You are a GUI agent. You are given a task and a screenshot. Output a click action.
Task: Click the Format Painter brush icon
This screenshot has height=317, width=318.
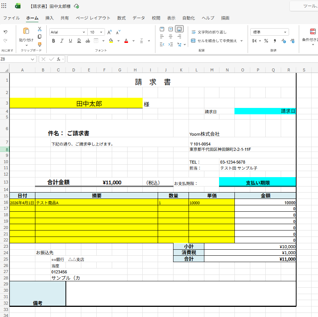coord(40,44)
